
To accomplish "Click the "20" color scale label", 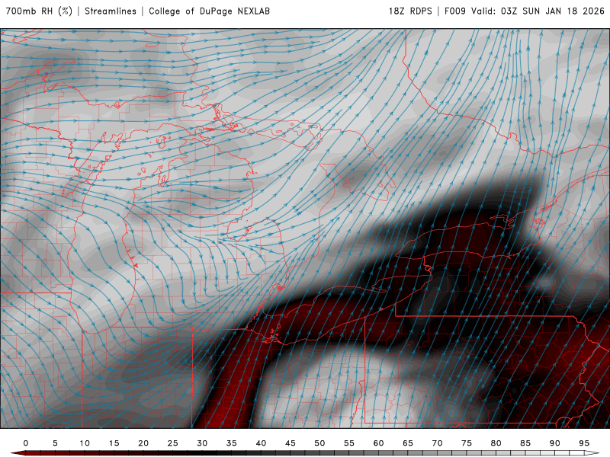I will pos(143,443).
